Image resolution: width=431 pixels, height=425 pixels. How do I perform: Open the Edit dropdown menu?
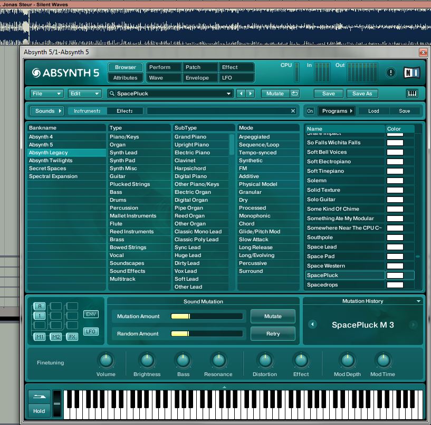[84, 94]
